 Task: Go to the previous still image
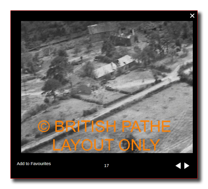[x=178, y=166]
